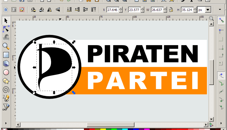Select the Pencil freehand tool
Viewport: 227px width, 130px height.
coord(6,99)
